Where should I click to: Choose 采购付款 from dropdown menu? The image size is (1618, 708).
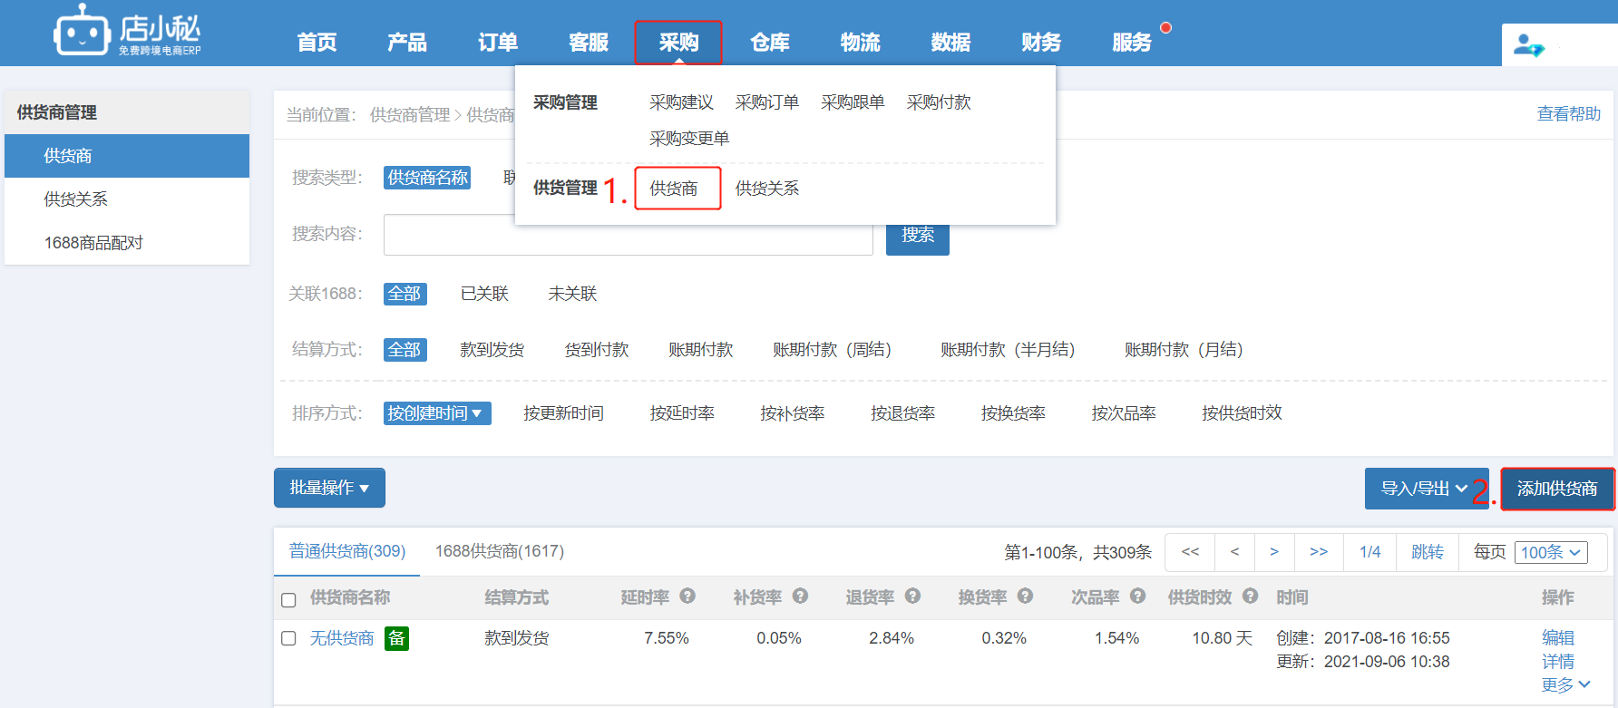click(x=939, y=102)
